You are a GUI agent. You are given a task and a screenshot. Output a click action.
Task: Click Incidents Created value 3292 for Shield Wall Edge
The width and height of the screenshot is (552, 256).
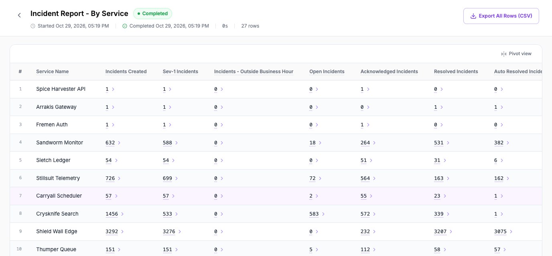[x=112, y=232]
